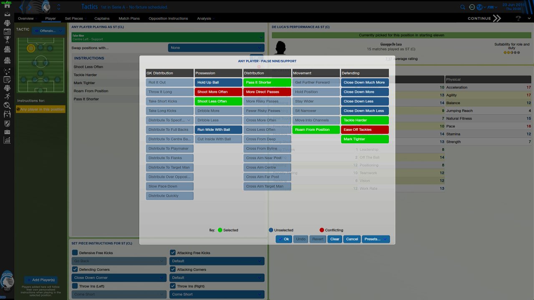Select Any player in this position
Viewport: 534px width, 300px height.
point(40,109)
